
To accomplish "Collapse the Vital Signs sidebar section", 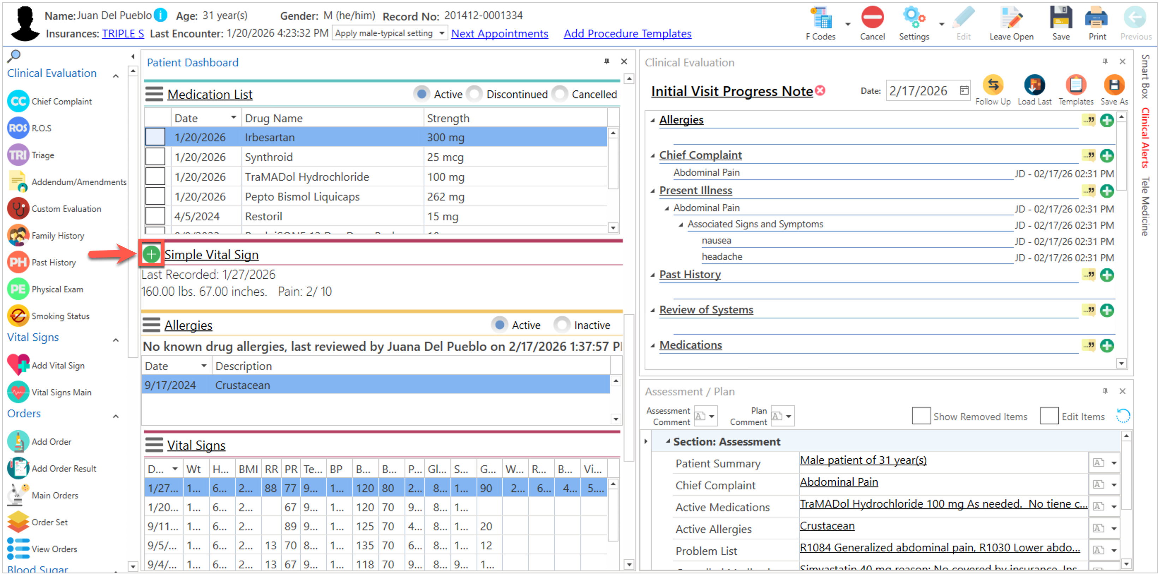I will click(x=116, y=340).
